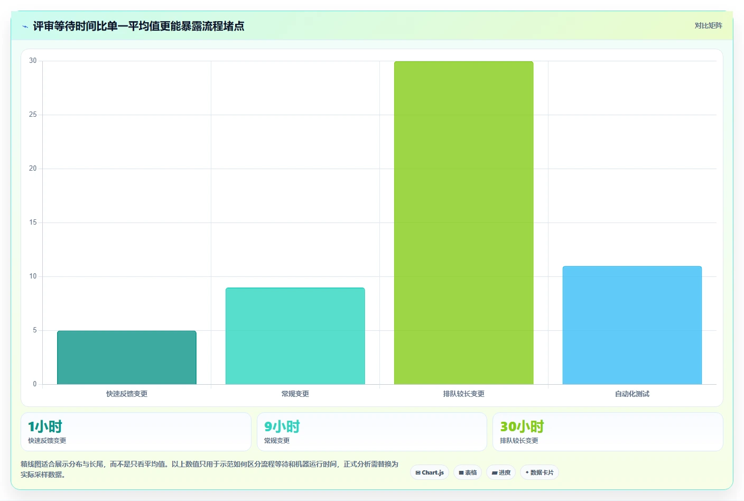Open the 1小时 快速反馈变更 stat card
Image resolution: width=744 pixels, height=501 pixels.
(136, 432)
